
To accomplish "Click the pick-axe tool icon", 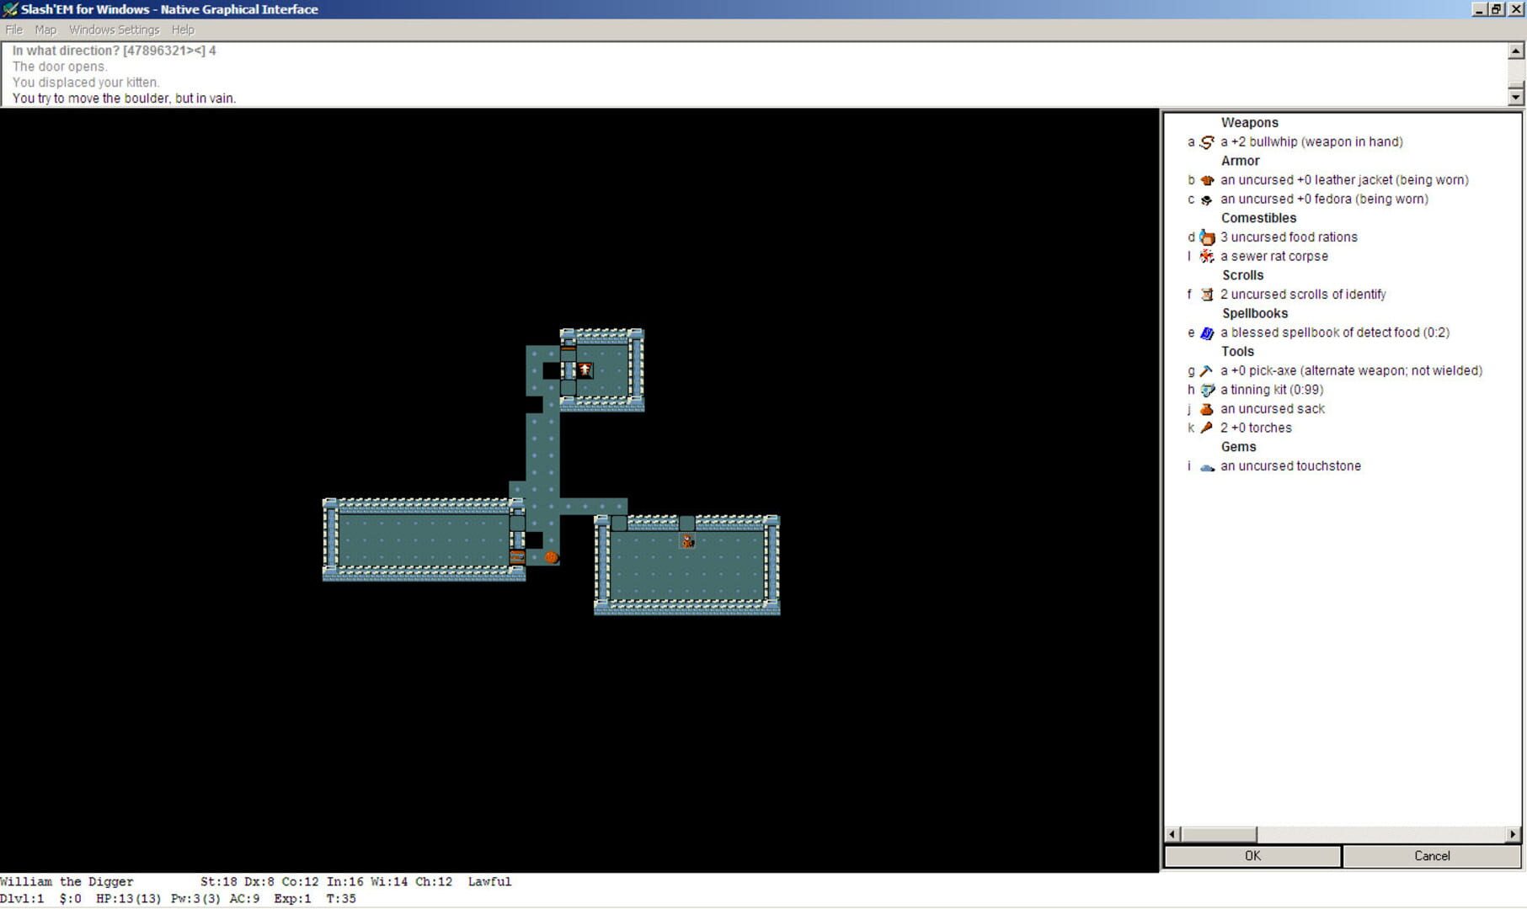I will pos(1207,371).
